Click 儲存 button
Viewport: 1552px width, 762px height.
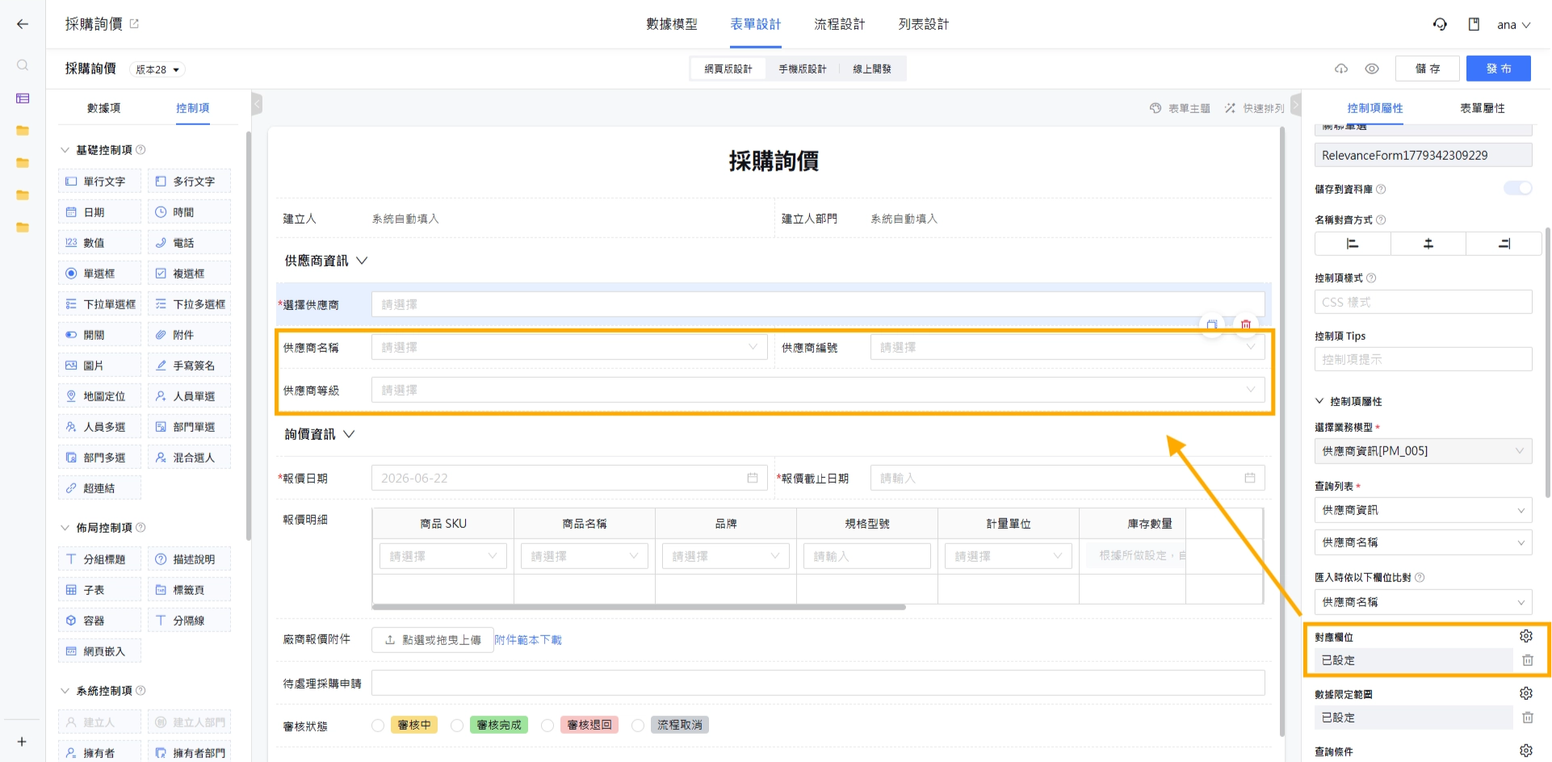click(1428, 69)
